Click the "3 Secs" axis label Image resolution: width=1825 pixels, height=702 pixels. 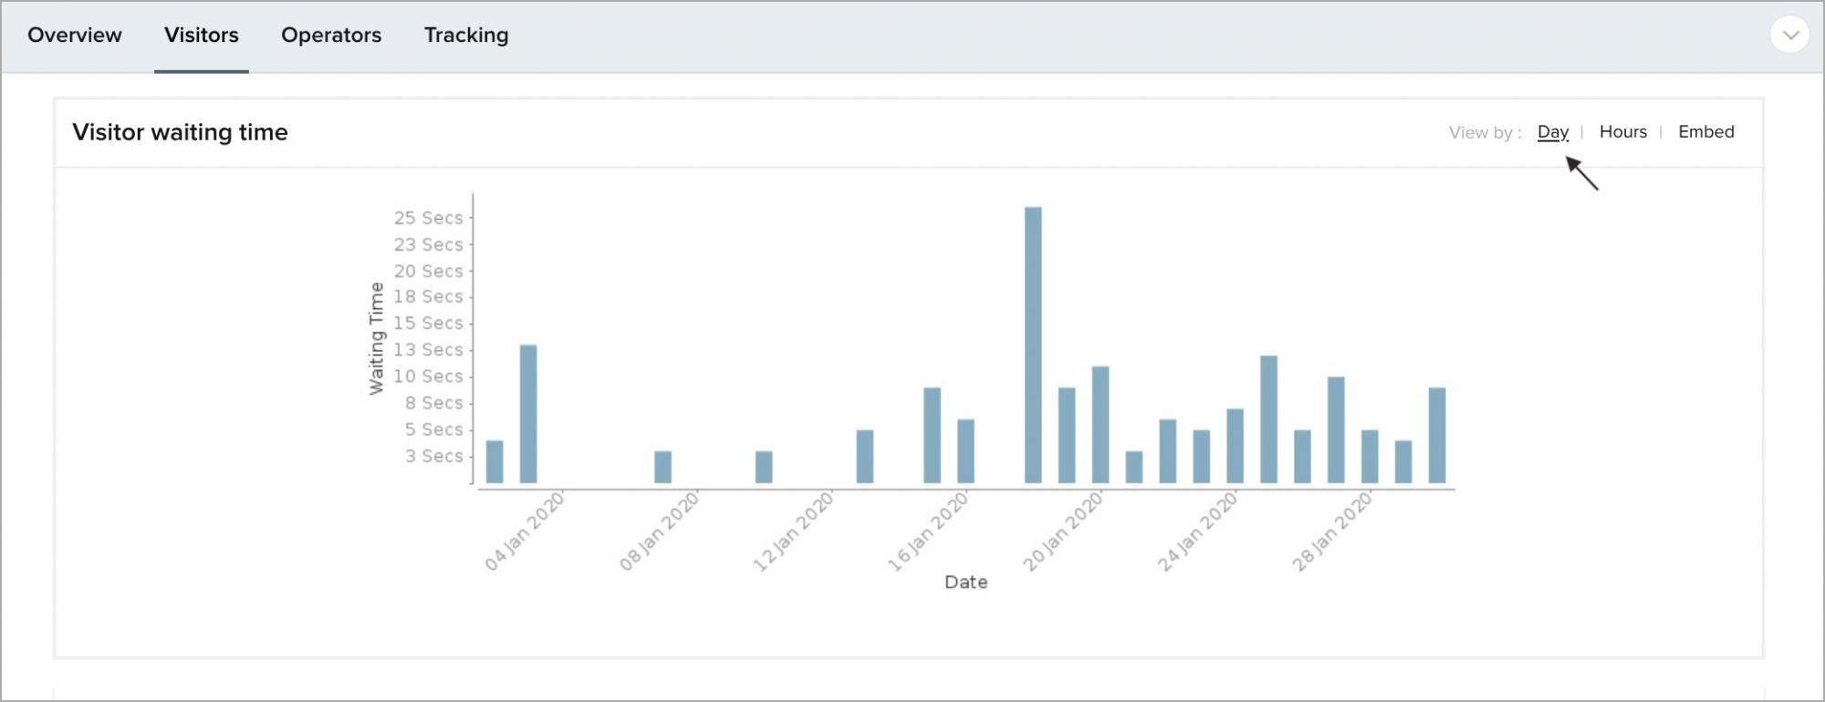[433, 456]
